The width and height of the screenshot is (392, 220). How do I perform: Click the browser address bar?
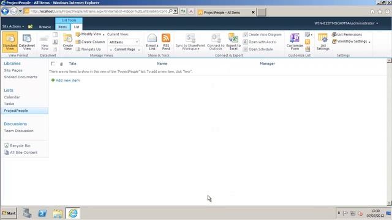[99, 11]
